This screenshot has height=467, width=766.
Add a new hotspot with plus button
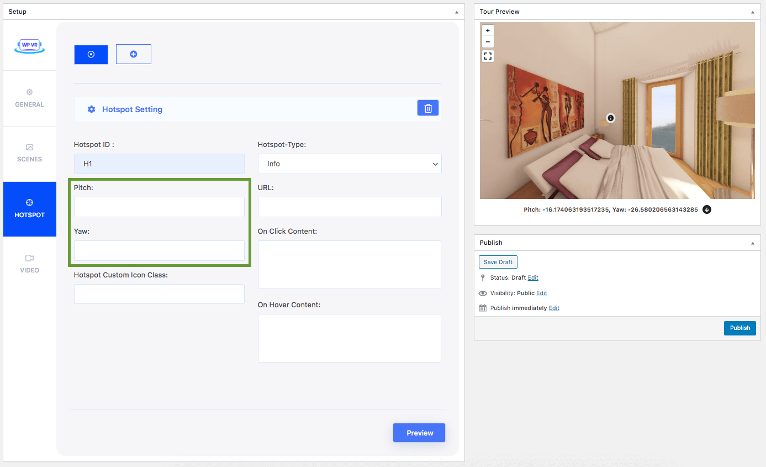click(x=133, y=54)
